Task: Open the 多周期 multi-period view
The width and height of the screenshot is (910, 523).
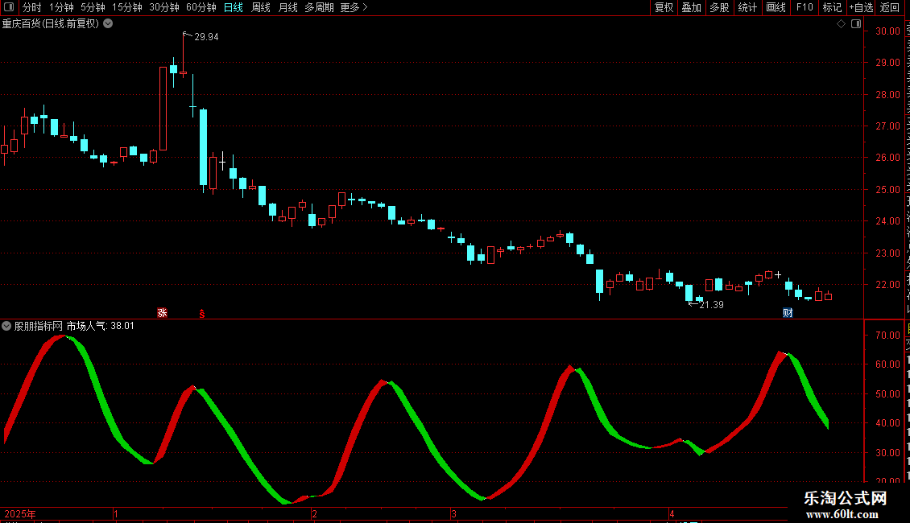Action: (x=319, y=7)
